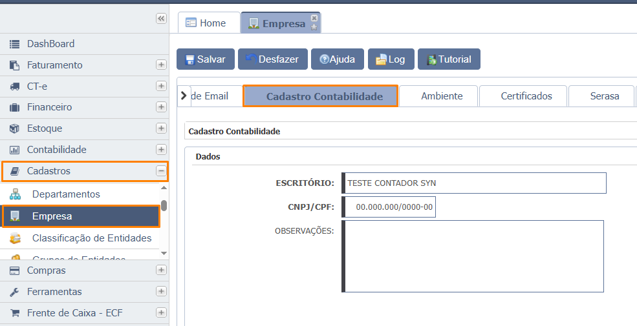Switch to the Ambiente tab
The width and height of the screenshot is (637, 326).
click(x=442, y=96)
